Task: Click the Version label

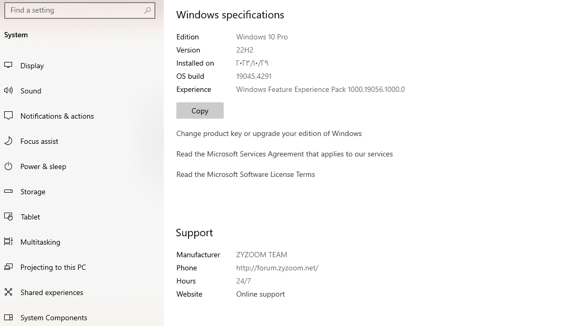Action: (188, 50)
